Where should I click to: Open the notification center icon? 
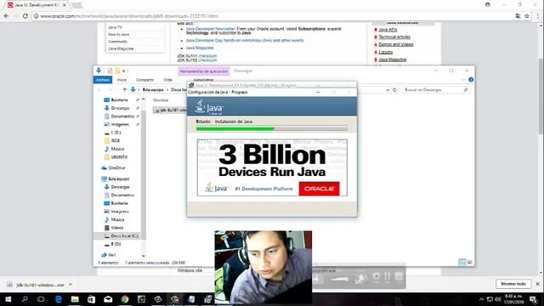[533, 299]
